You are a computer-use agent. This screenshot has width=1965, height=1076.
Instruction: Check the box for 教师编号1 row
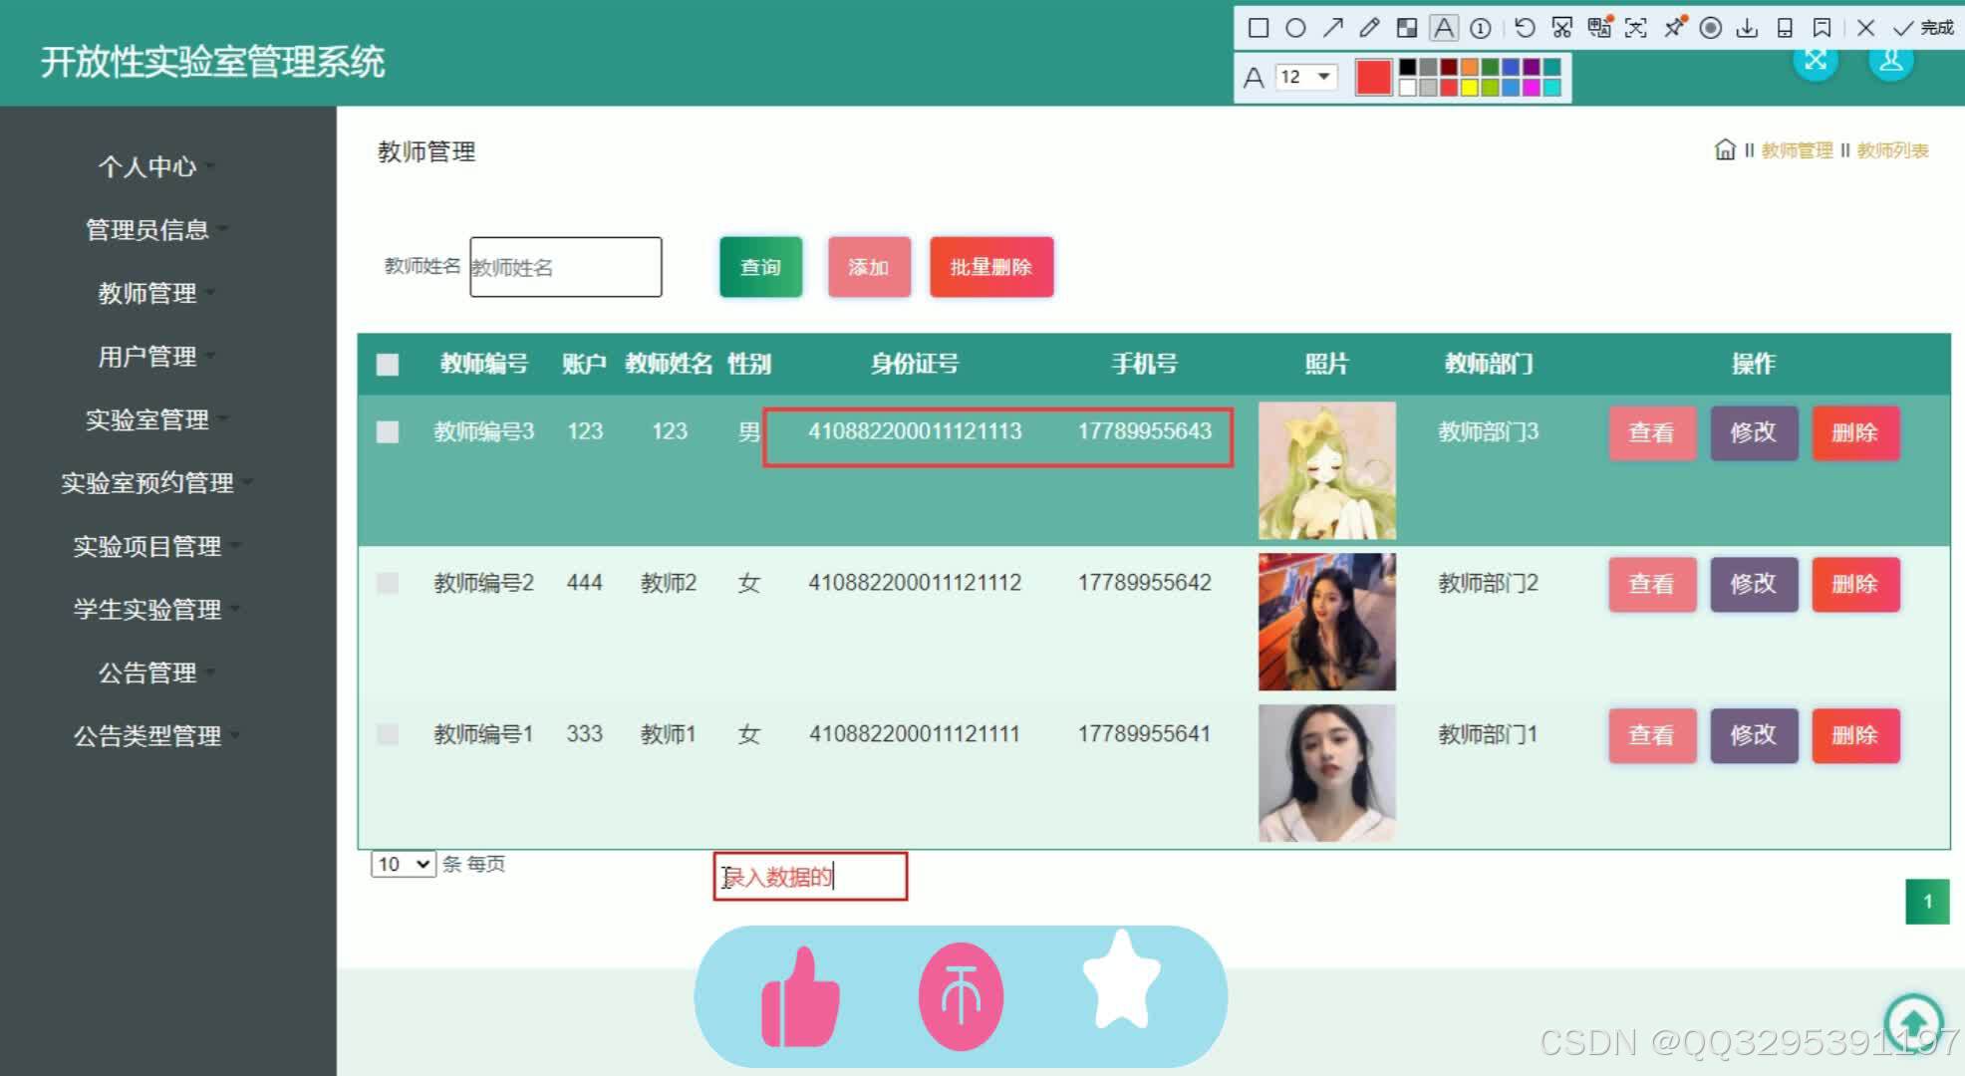388,734
